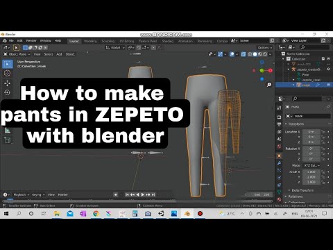The width and height of the screenshot is (333, 250).
Task: Open the editor type dropdown
Action: coord(6,48)
